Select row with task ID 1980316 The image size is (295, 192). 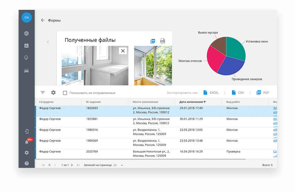pyautogui.click(x=156, y=133)
